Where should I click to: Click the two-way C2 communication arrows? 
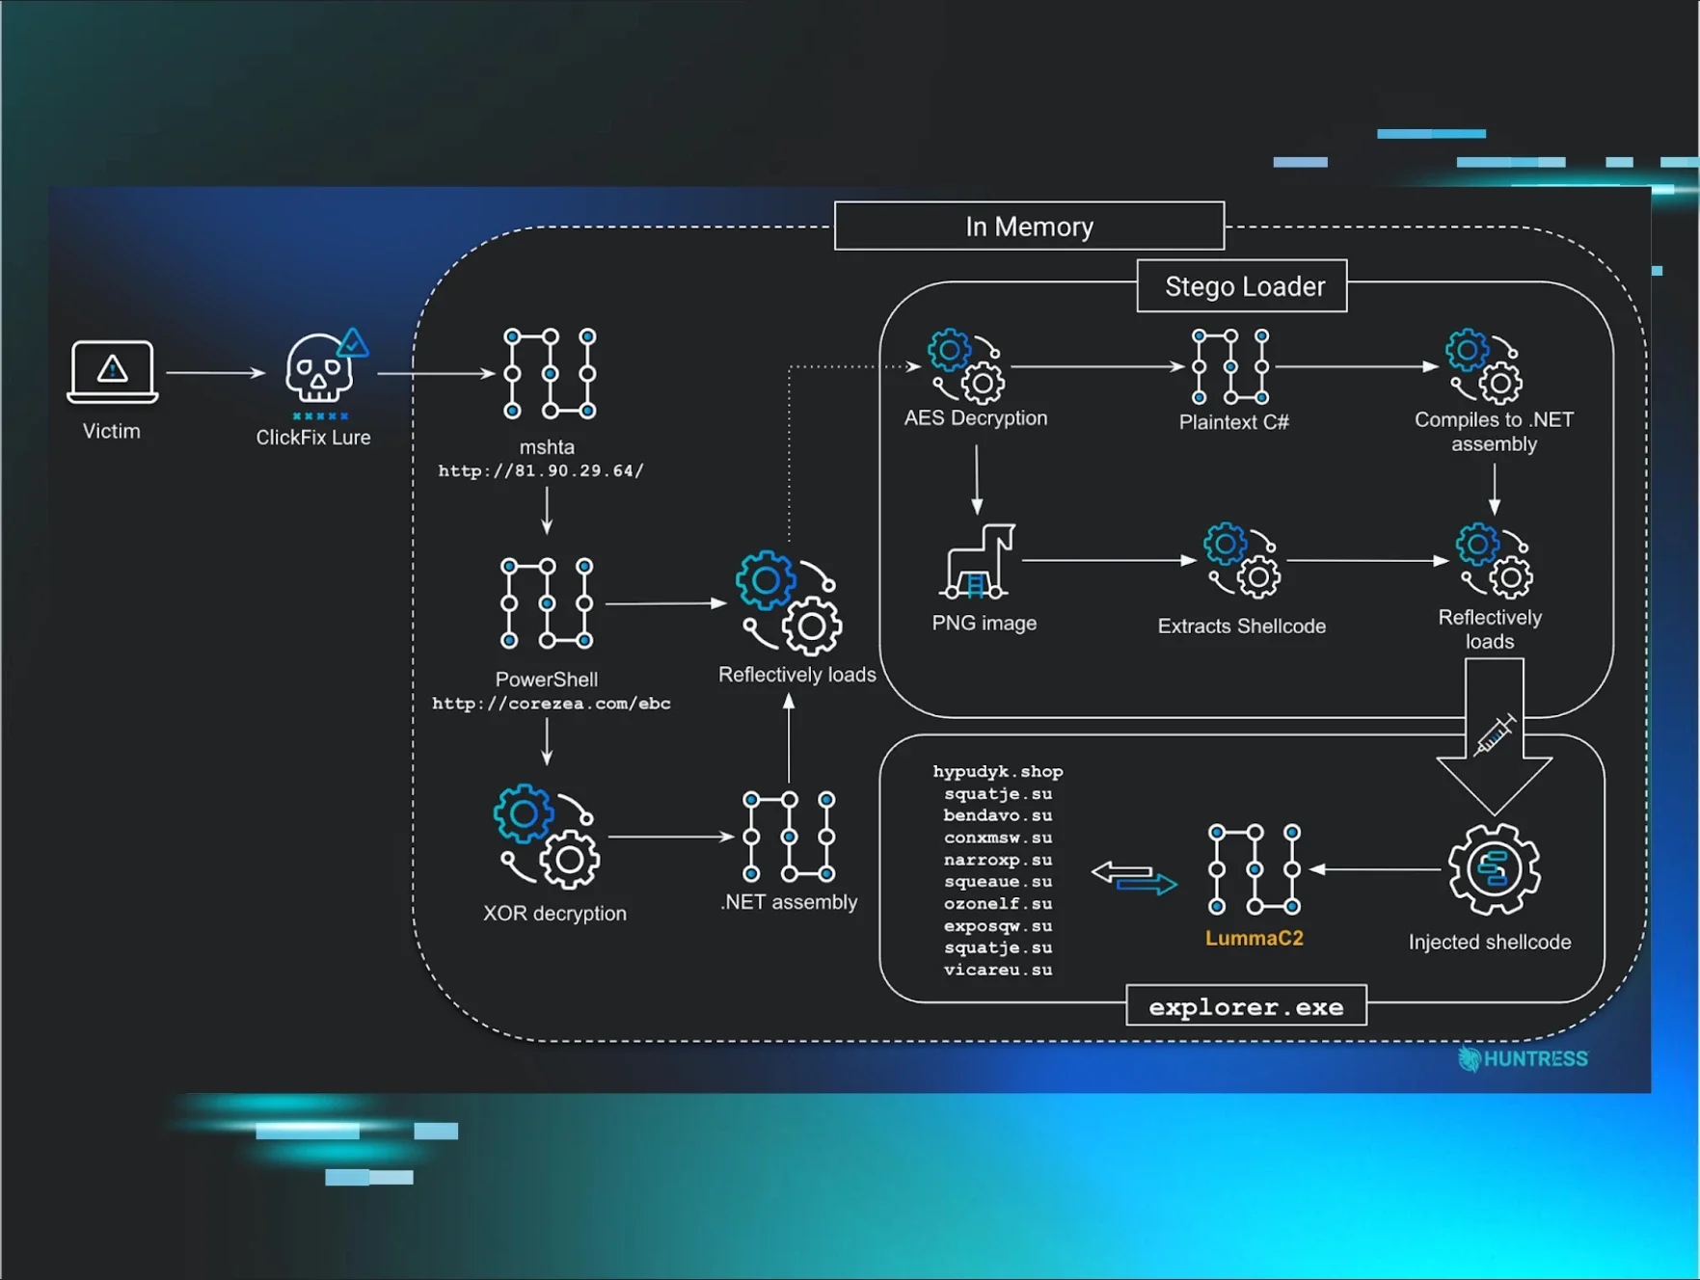(x=1133, y=877)
